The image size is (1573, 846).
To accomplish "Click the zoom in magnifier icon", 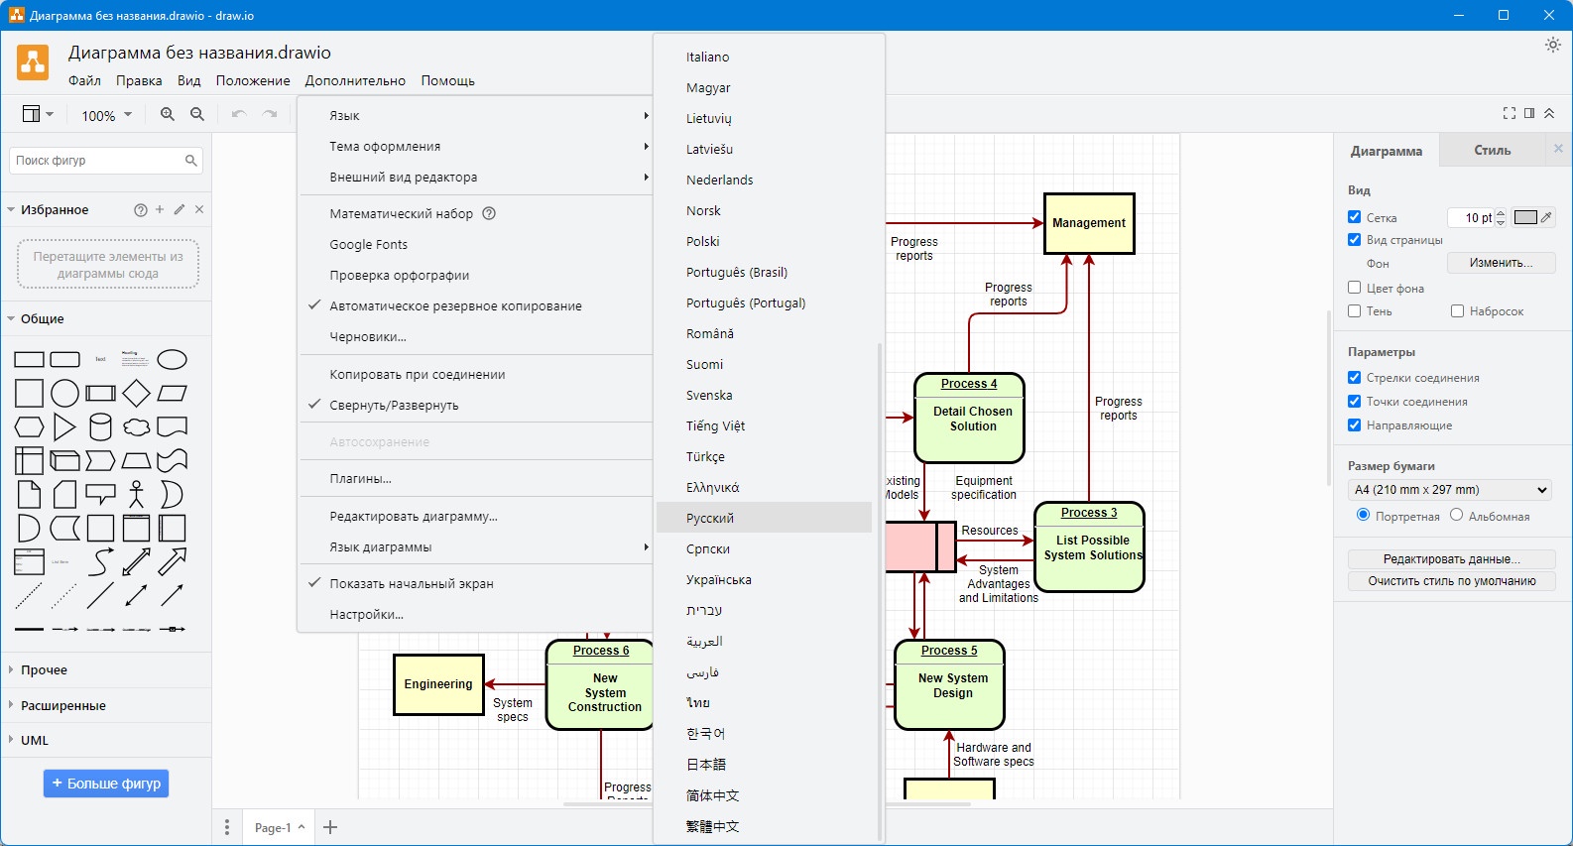I will [x=168, y=114].
